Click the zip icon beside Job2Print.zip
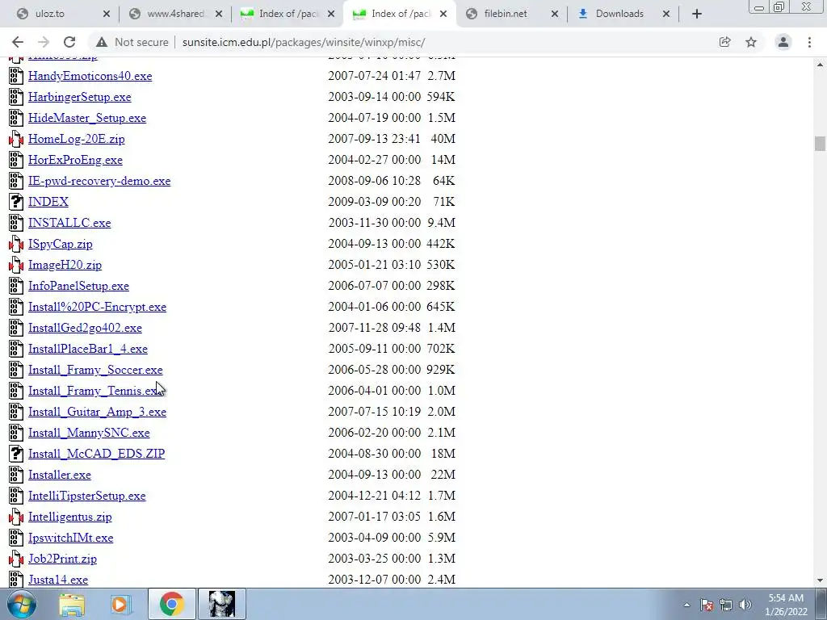Image resolution: width=827 pixels, height=620 pixels. coord(16,559)
